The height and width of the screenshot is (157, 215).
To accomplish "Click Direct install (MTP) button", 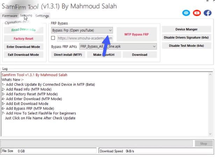I will 68,55.
